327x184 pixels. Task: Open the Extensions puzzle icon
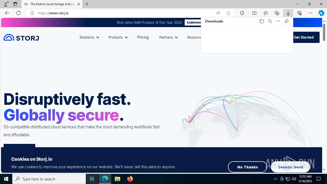coord(242,13)
